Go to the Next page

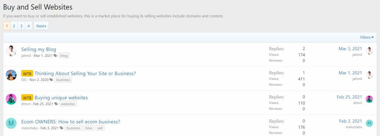41,26
